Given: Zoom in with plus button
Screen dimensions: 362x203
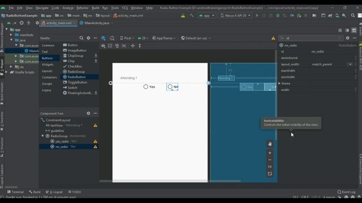Looking at the screenshot, I should coord(270,153).
